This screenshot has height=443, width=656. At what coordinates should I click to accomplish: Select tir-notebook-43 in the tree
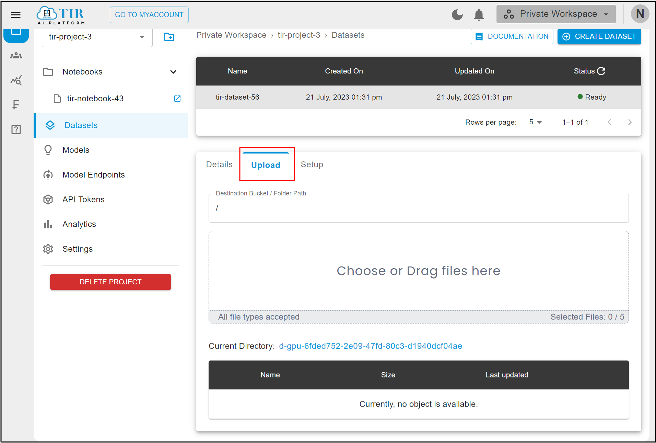click(x=95, y=99)
